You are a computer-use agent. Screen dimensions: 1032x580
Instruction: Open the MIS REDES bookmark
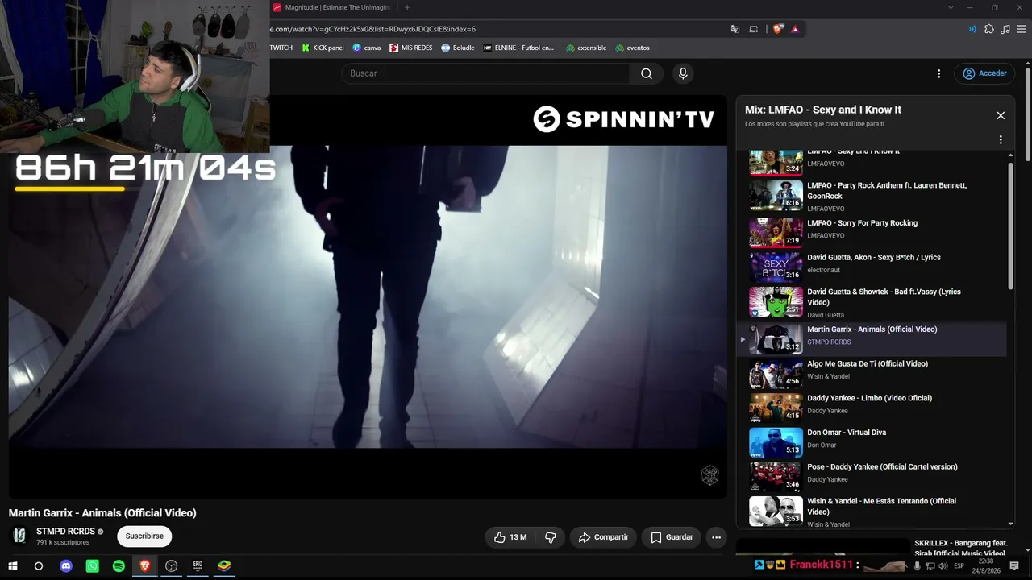[x=411, y=48]
